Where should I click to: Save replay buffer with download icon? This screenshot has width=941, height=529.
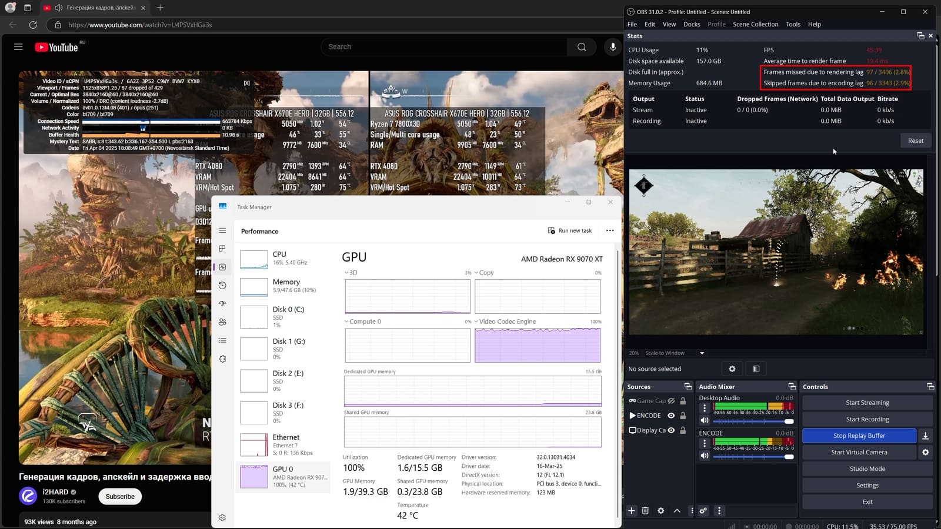(925, 436)
